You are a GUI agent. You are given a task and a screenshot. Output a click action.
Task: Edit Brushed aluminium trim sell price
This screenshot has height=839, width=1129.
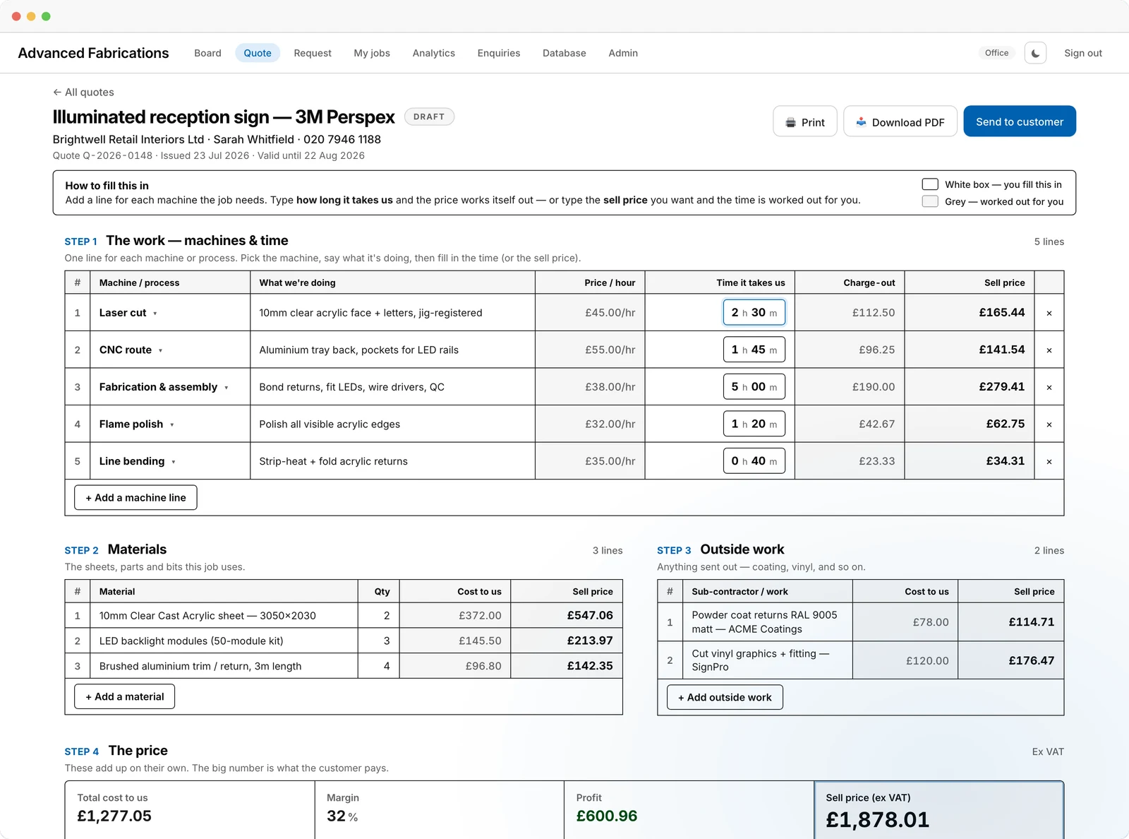tap(567, 666)
